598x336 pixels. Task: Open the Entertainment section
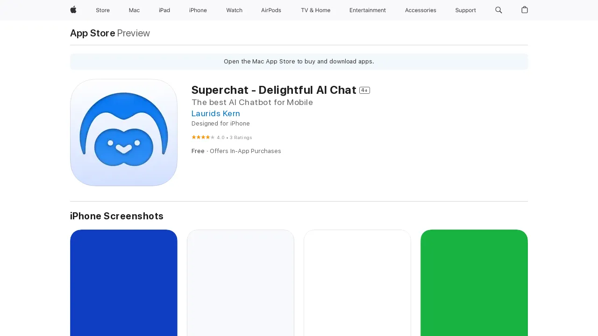[x=368, y=10]
